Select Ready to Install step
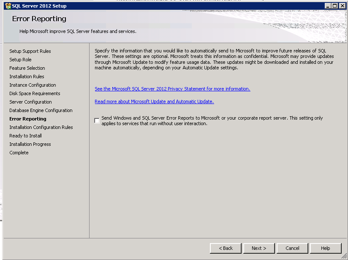 pos(25,136)
